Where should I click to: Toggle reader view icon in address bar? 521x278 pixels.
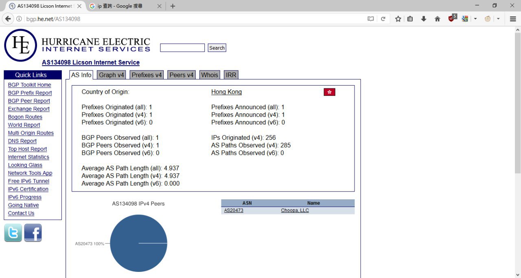370,19
